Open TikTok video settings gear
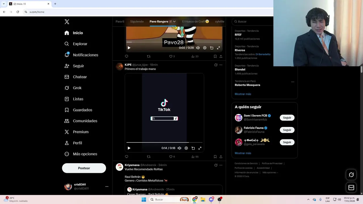363x204 pixels. click(186, 148)
